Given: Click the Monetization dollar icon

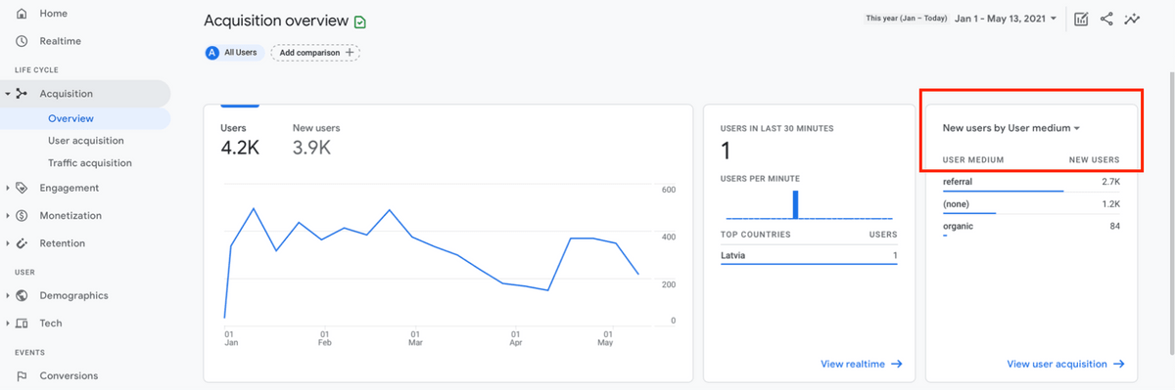Looking at the screenshot, I should [x=22, y=215].
